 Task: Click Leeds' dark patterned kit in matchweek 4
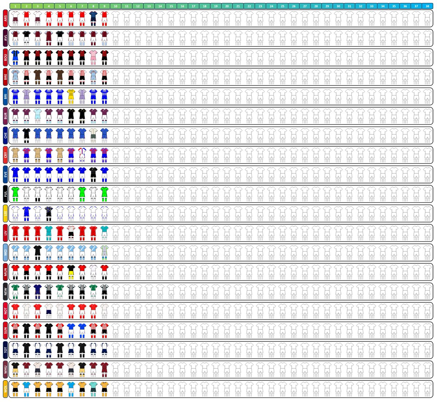[49, 214]
